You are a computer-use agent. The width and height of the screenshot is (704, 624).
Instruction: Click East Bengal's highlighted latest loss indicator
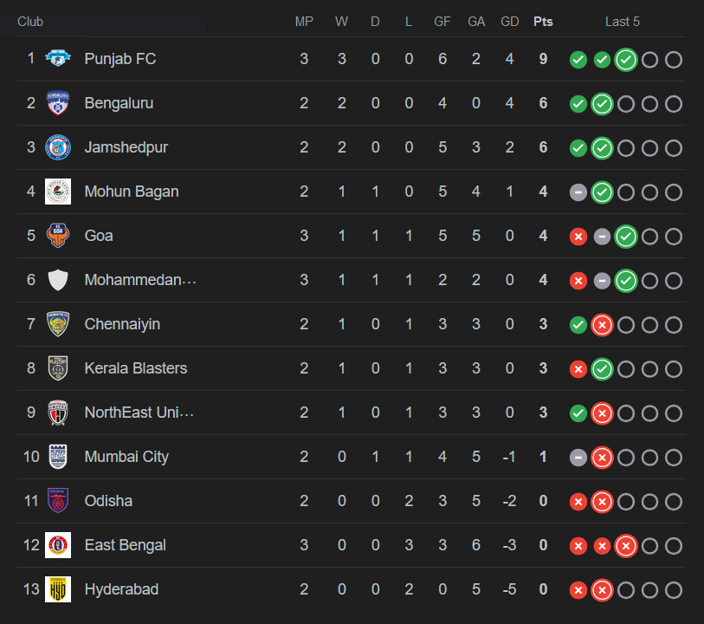click(x=626, y=546)
